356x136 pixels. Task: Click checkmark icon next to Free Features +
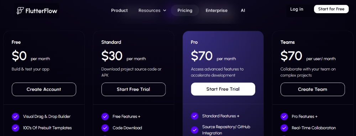coord(105,116)
